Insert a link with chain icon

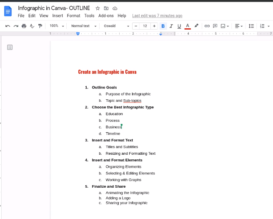tap(207, 26)
